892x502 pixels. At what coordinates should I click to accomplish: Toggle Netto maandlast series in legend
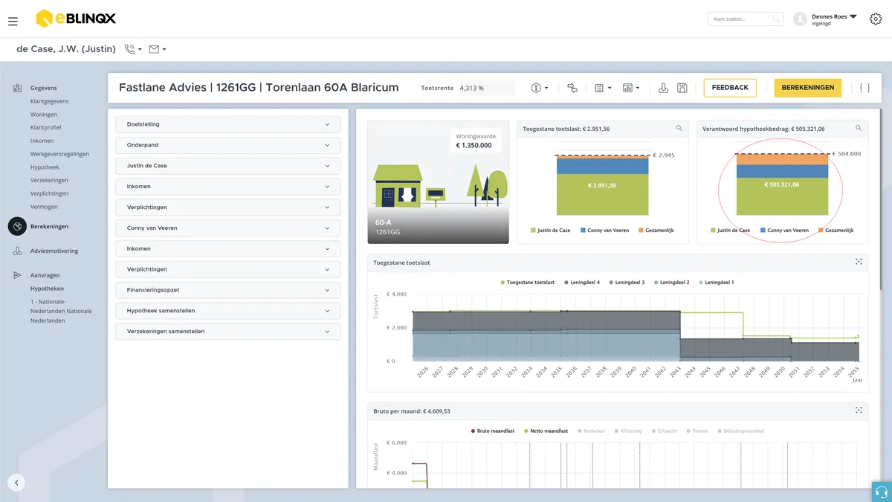[546, 431]
